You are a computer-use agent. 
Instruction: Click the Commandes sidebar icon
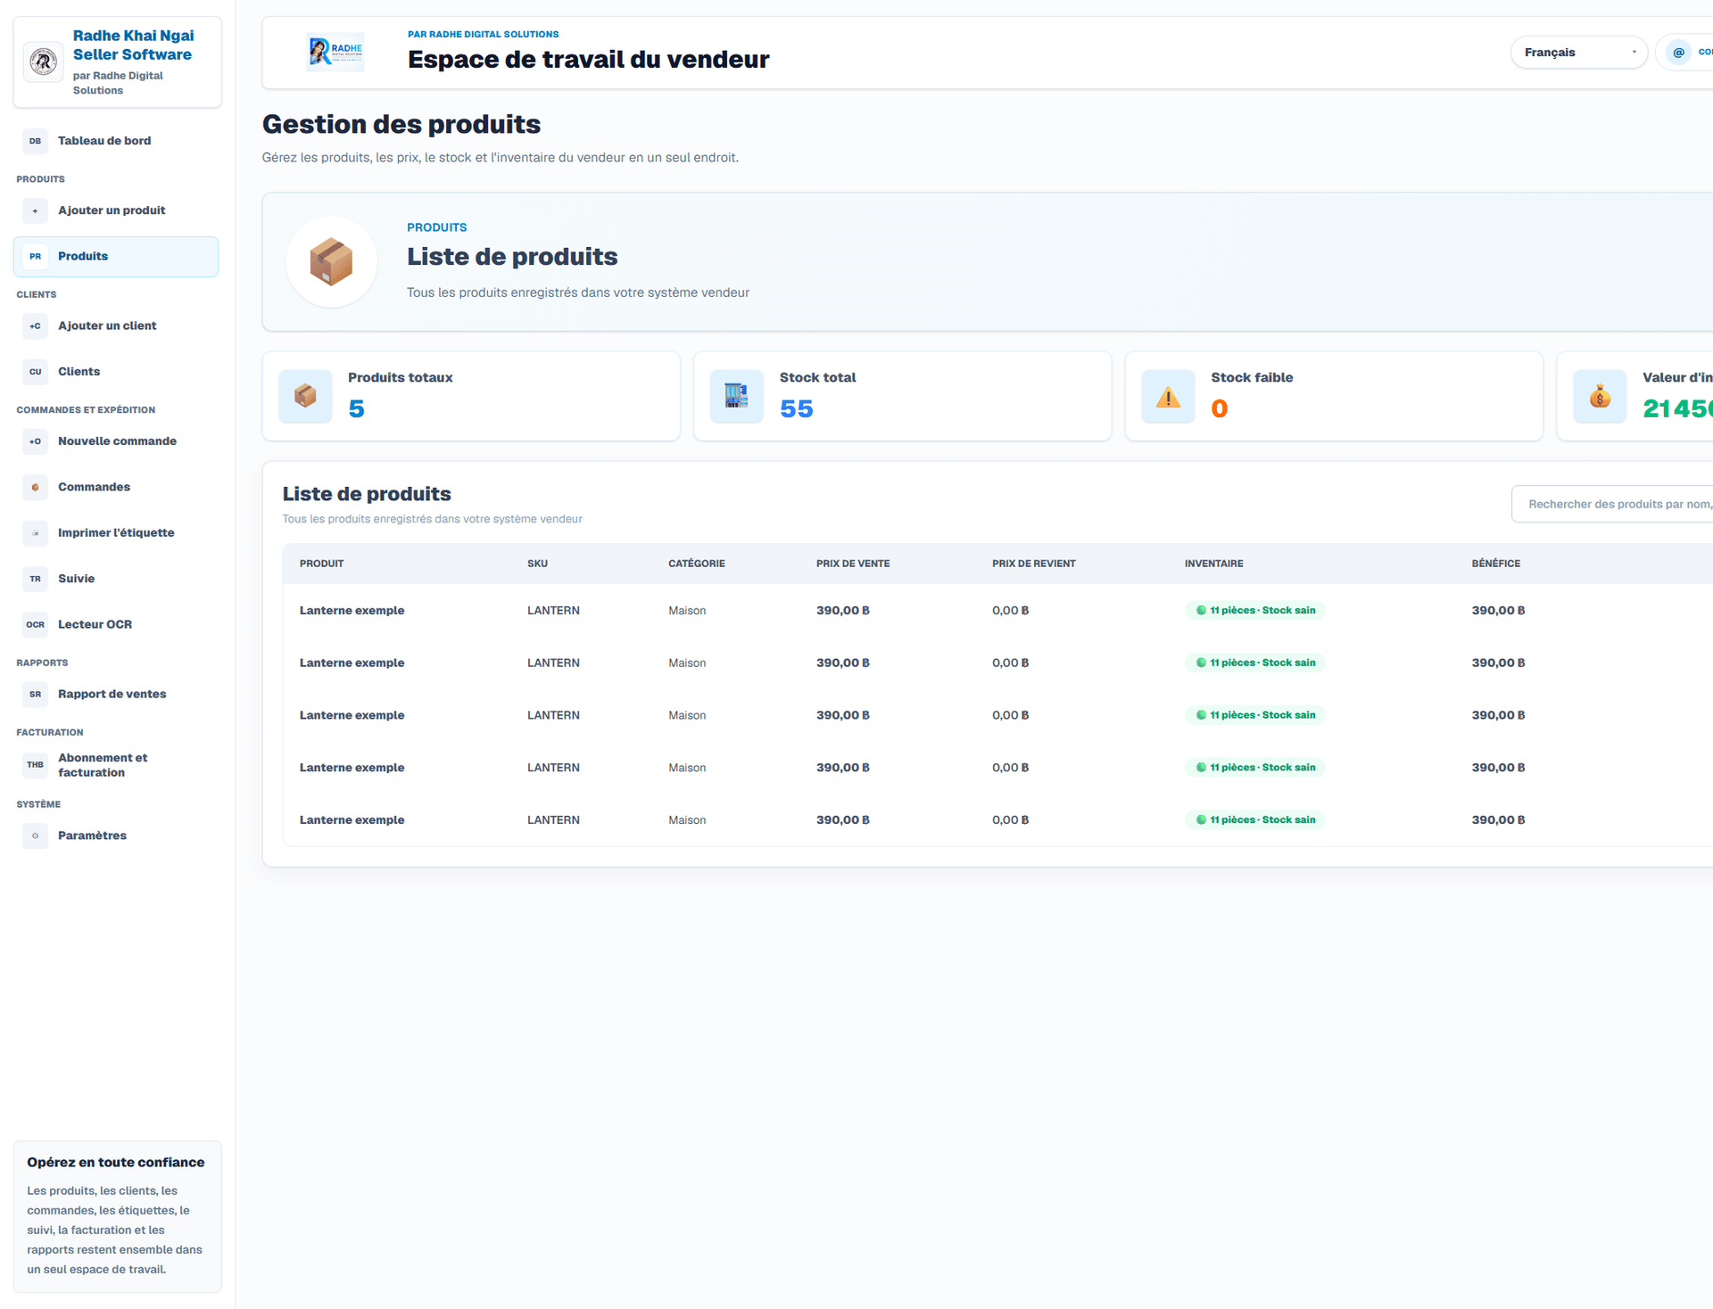point(35,487)
